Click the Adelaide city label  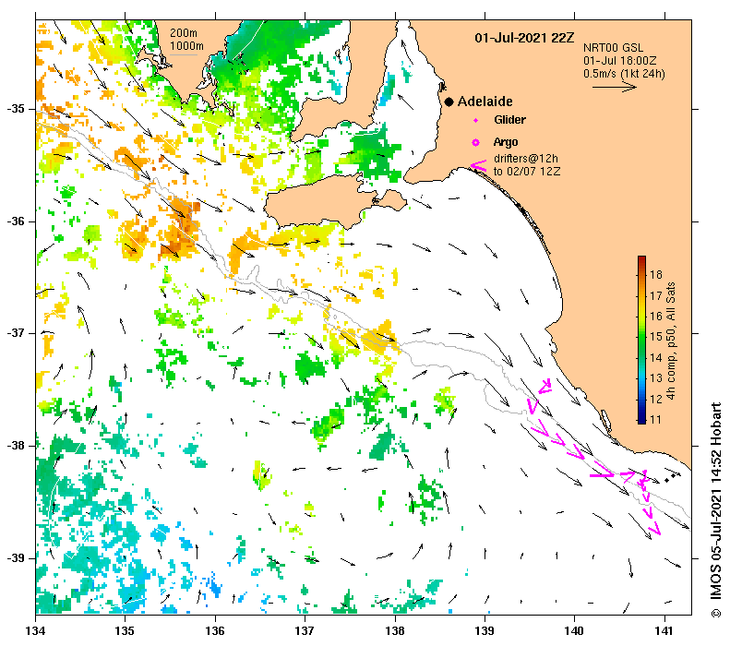tap(485, 102)
